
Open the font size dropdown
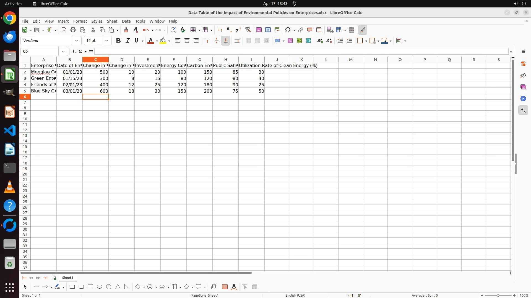[x=107, y=41]
